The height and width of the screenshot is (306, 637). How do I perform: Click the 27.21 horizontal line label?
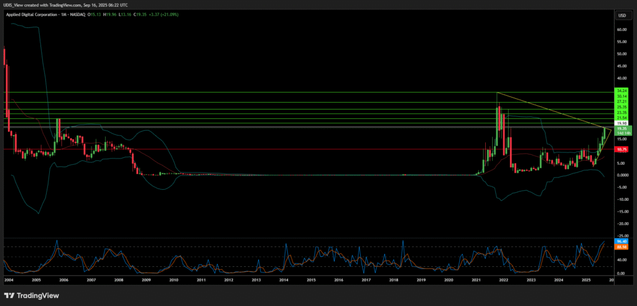coord(621,101)
